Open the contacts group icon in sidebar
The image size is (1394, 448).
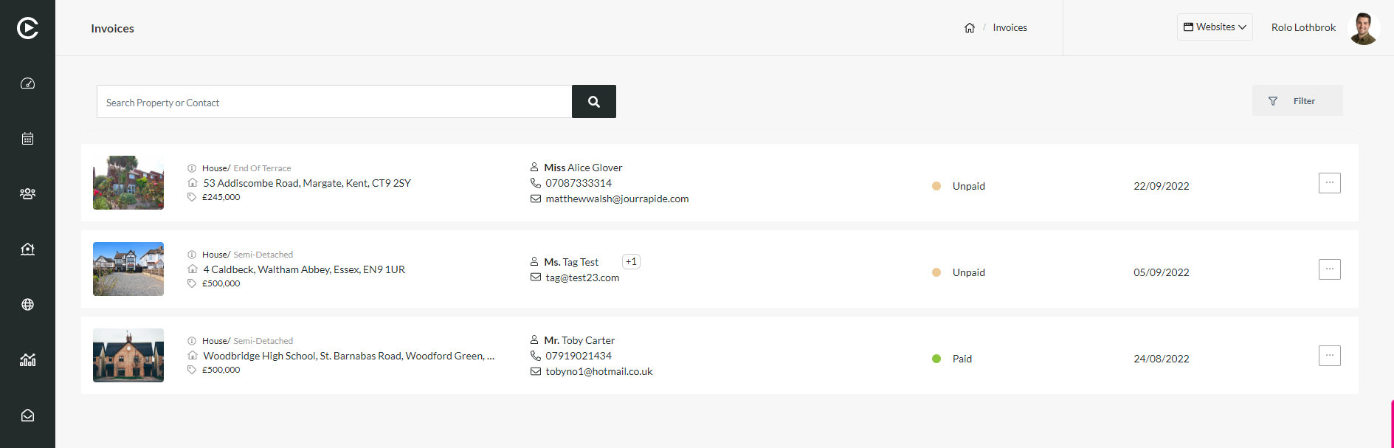pos(27,194)
